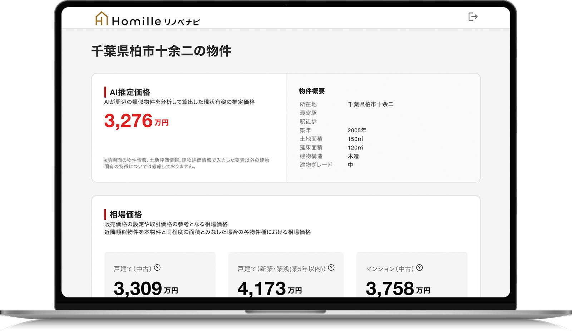Image resolution: width=572 pixels, height=331 pixels.
Task: Click the AI推定価格 heading
Action: click(x=130, y=92)
